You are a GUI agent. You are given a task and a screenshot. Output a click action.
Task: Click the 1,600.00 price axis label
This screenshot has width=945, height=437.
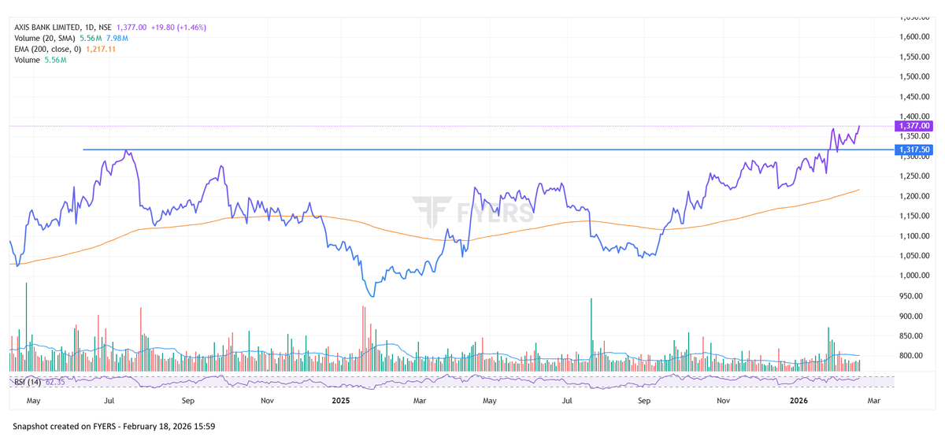[x=915, y=37]
